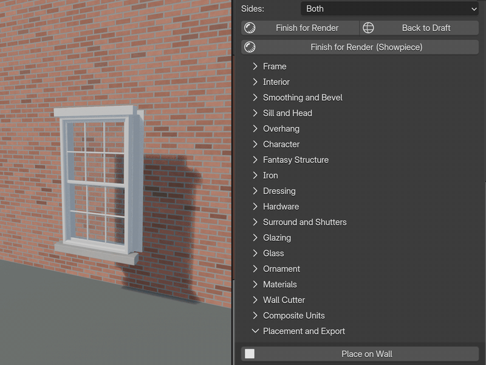This screenshot has width=486, height=365.
Task: Expand the Surround and Shutters section
Action: [255, 222]
